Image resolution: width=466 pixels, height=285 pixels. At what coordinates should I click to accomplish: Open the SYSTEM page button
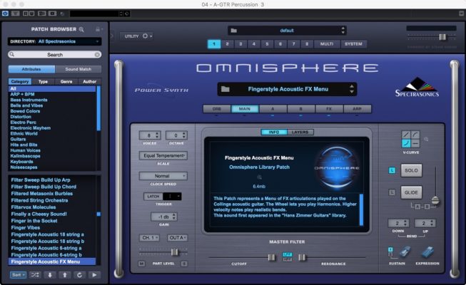[x=353, y=44]
